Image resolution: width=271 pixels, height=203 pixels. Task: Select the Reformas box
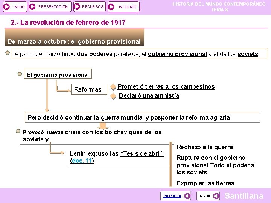click(89, 89)
